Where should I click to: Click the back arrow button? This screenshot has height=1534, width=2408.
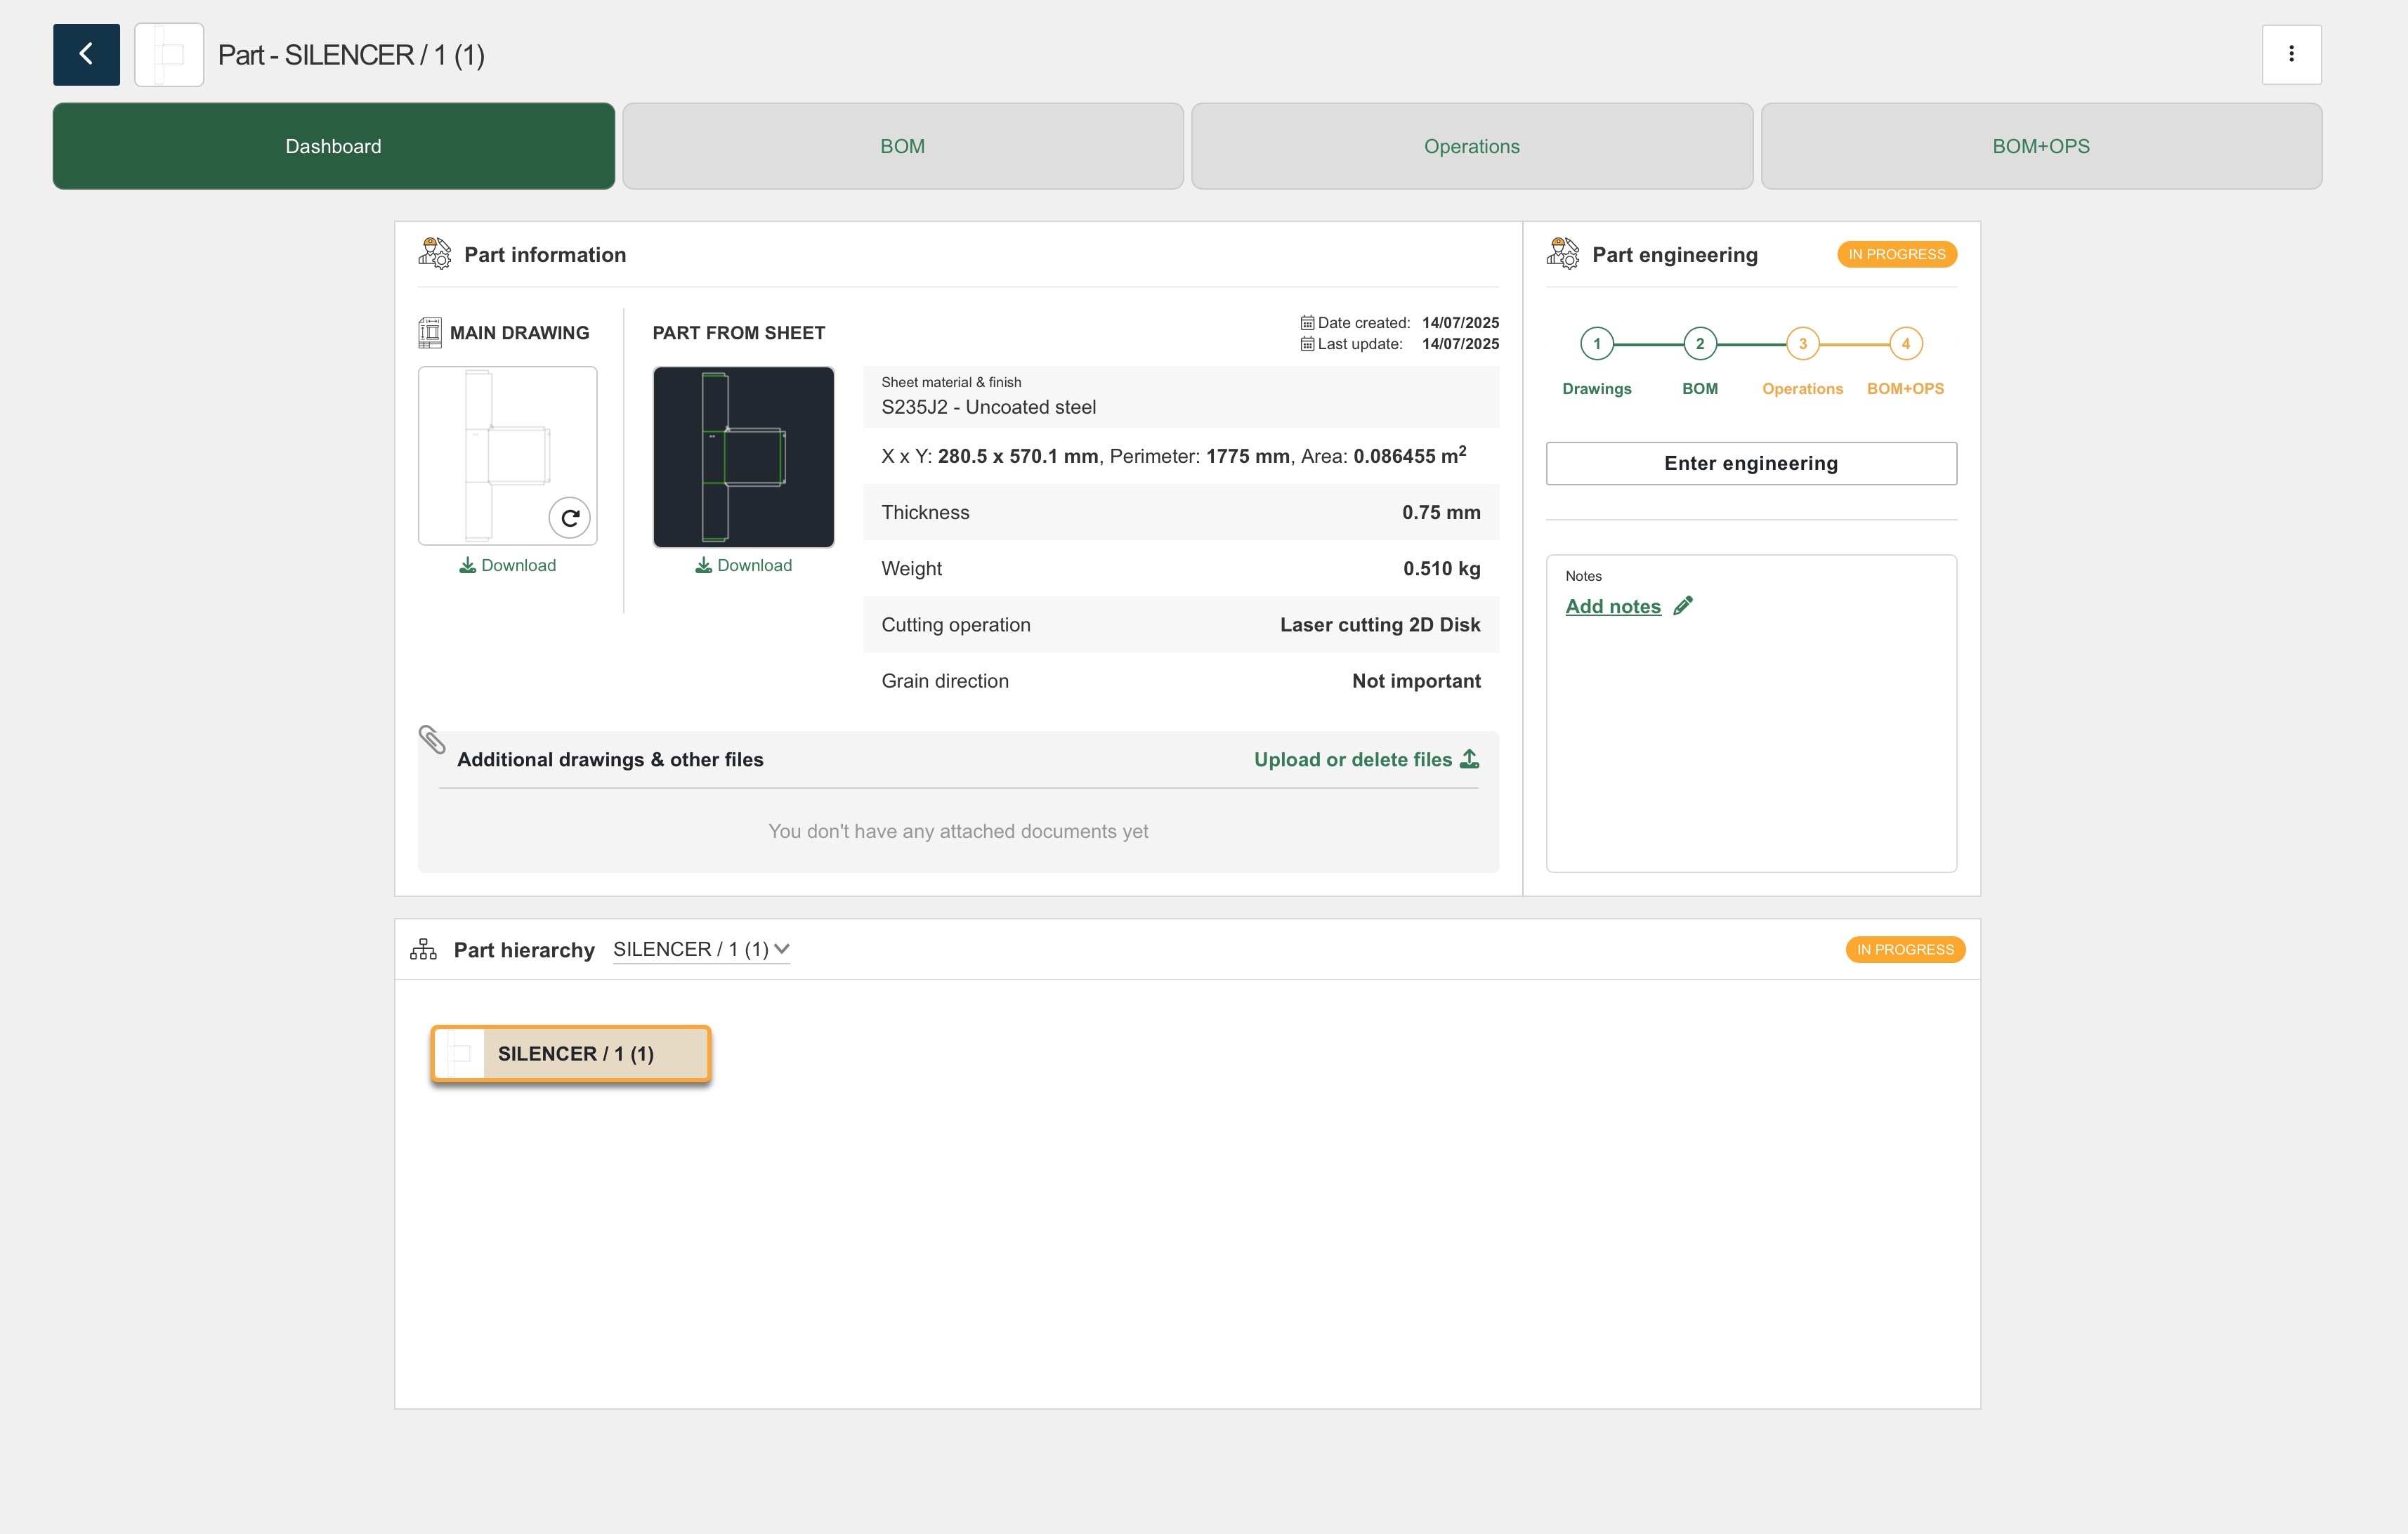pos(86,54)
